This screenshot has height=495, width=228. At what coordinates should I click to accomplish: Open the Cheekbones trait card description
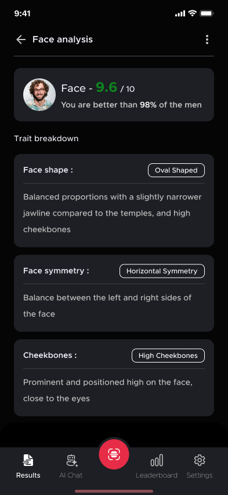pyautogui.click(x=108, y=390)
